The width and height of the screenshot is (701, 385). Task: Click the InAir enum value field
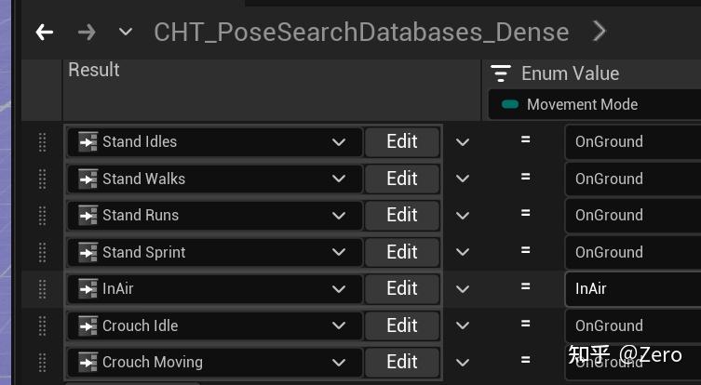(633, 288)
